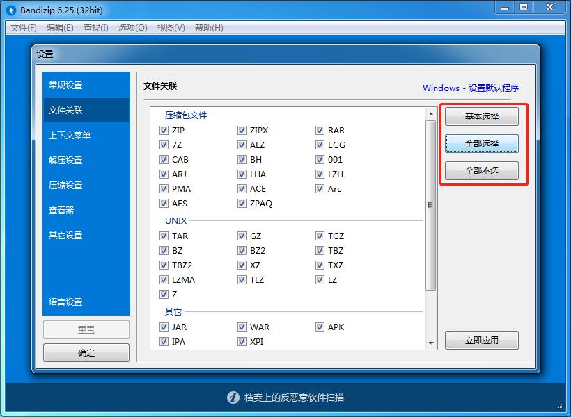Screen dimensions: 571x417
Task: Uncheck the LZMA association
Action: tap(164, 279)
